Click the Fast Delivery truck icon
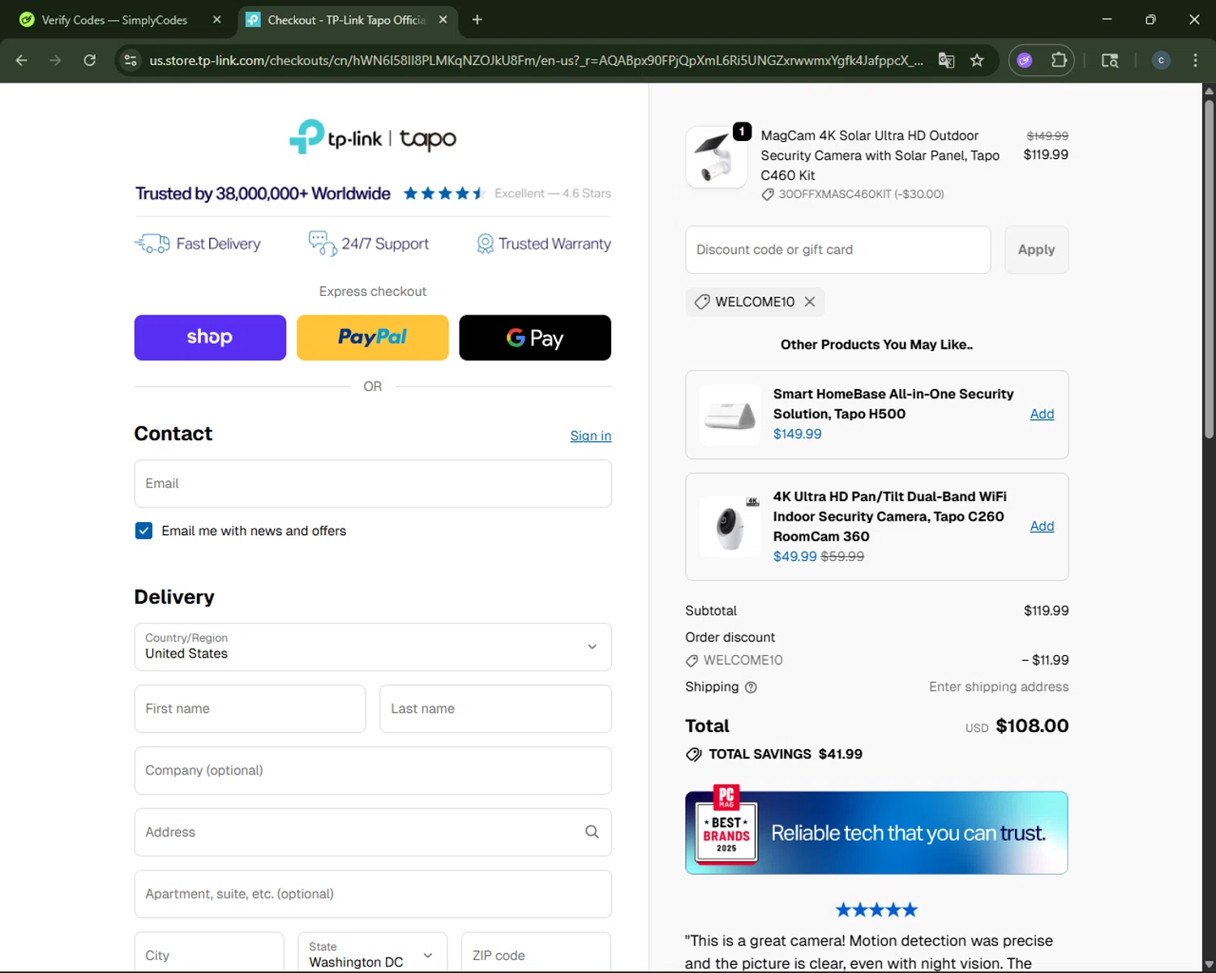Screen dimensions: 1216x973 click(152, 243)
